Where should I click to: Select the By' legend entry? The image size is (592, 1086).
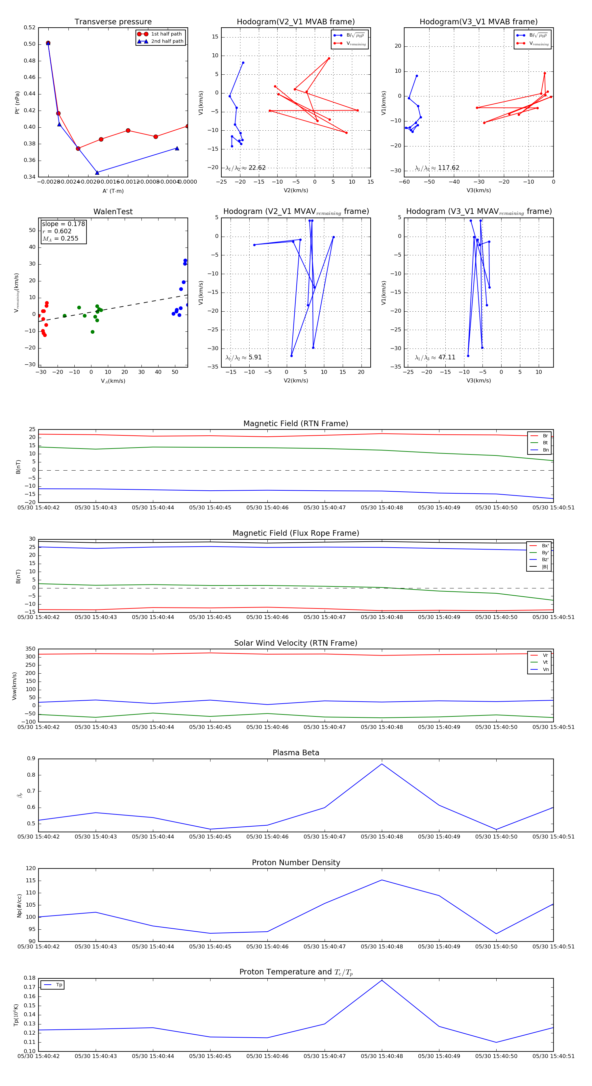pos(539,553)
